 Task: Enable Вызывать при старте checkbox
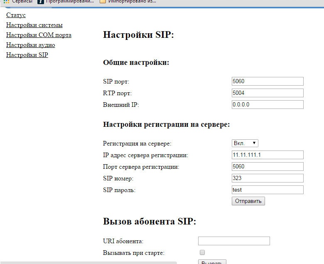[202, 252]
